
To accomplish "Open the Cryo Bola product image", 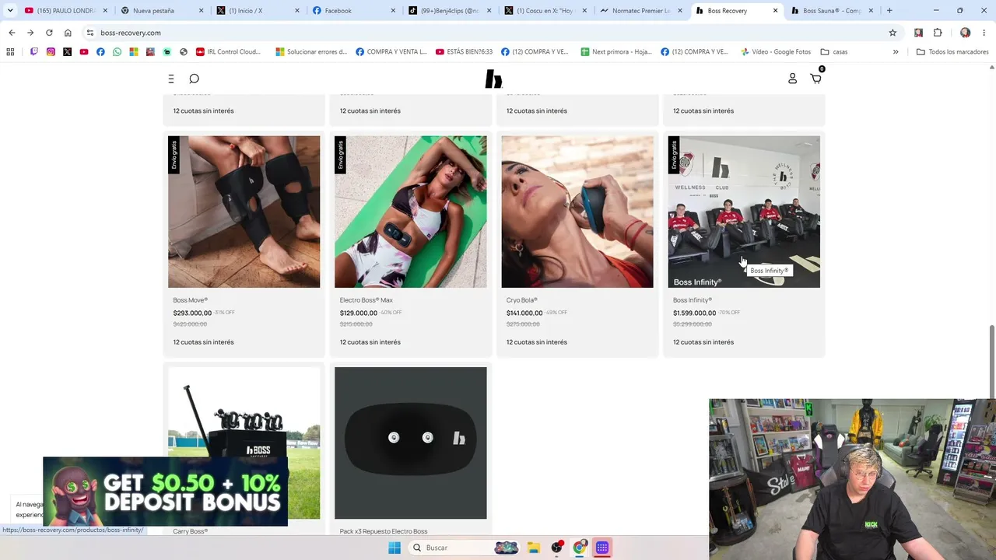I will point(577,212).
